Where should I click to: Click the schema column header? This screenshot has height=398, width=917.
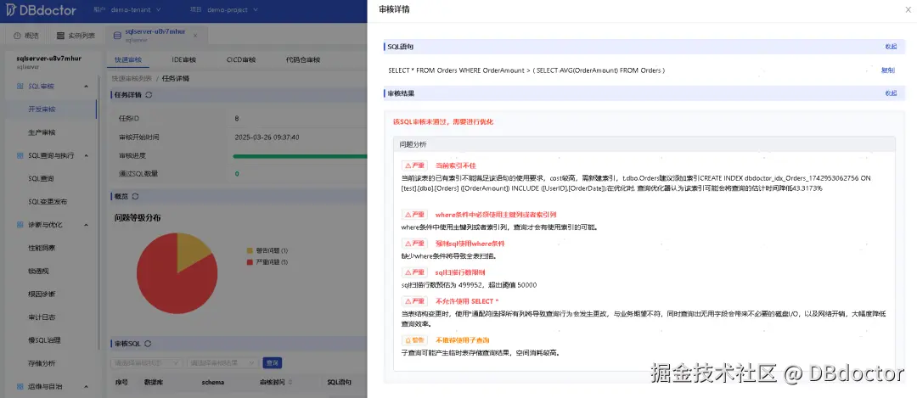[214, 382]
